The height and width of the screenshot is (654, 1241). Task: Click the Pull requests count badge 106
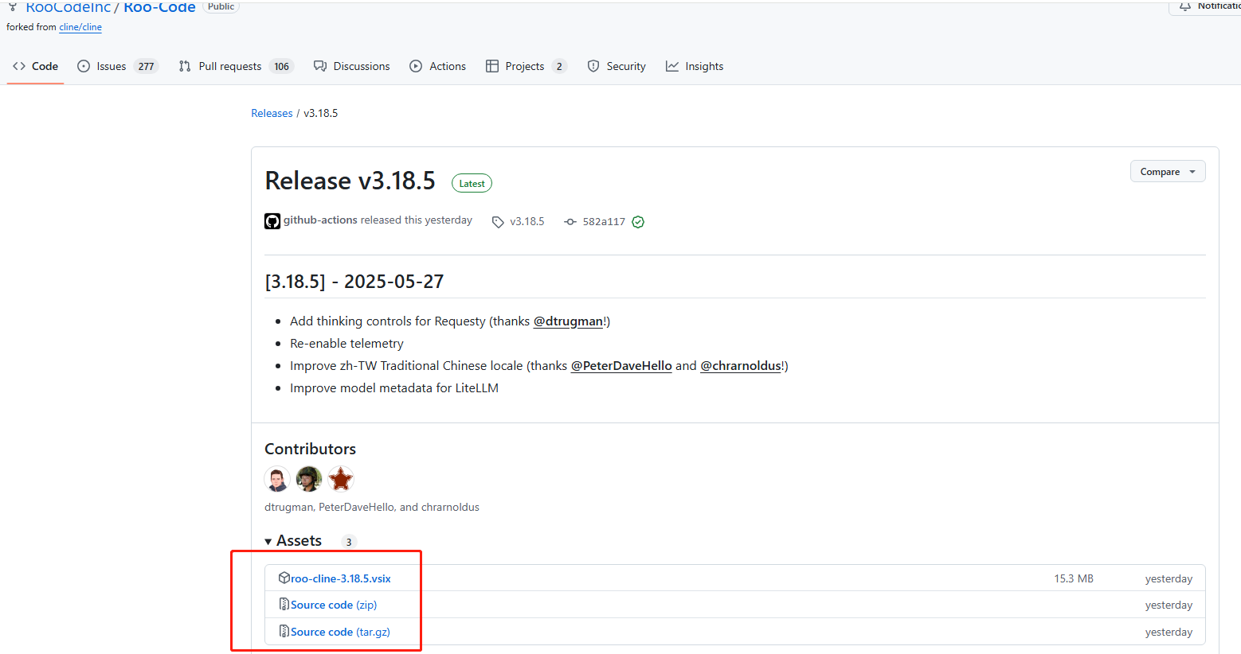point(281,67)
